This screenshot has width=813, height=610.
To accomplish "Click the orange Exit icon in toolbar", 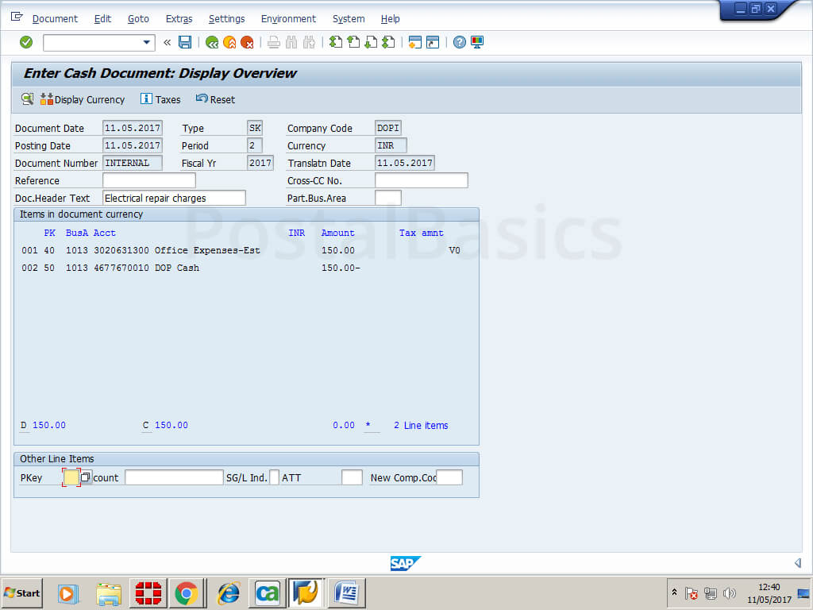I will tap(229, 42).
